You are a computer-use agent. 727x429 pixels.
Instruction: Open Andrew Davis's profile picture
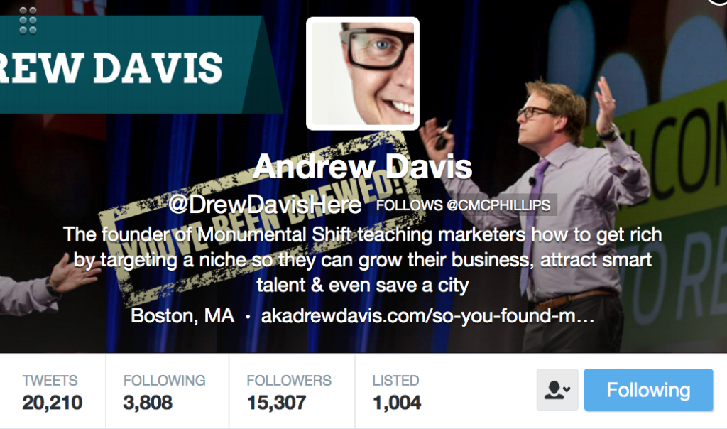[363, 74]
